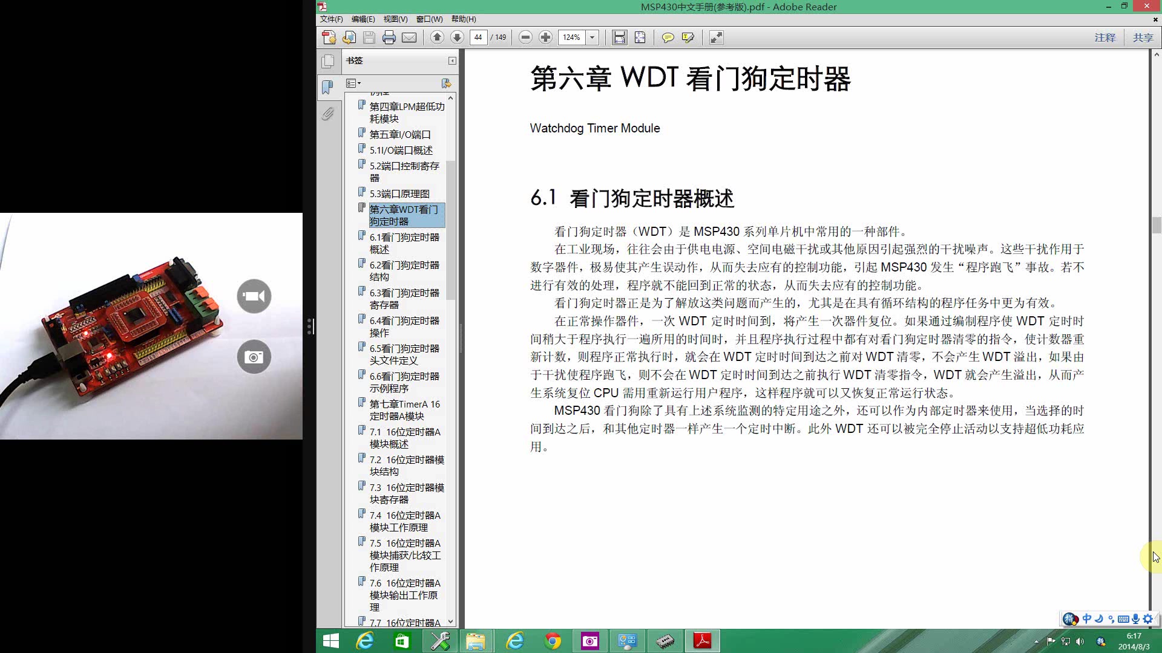Select bookmark 6.1看门狗定时器概述
The image size is (1162, 653).
point(404,243)
